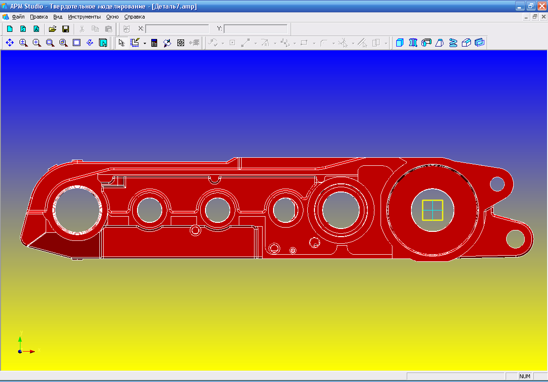Click the yellow sketch square in model
Viewport: 548px width, 382px height.
[x=433, y=210]
